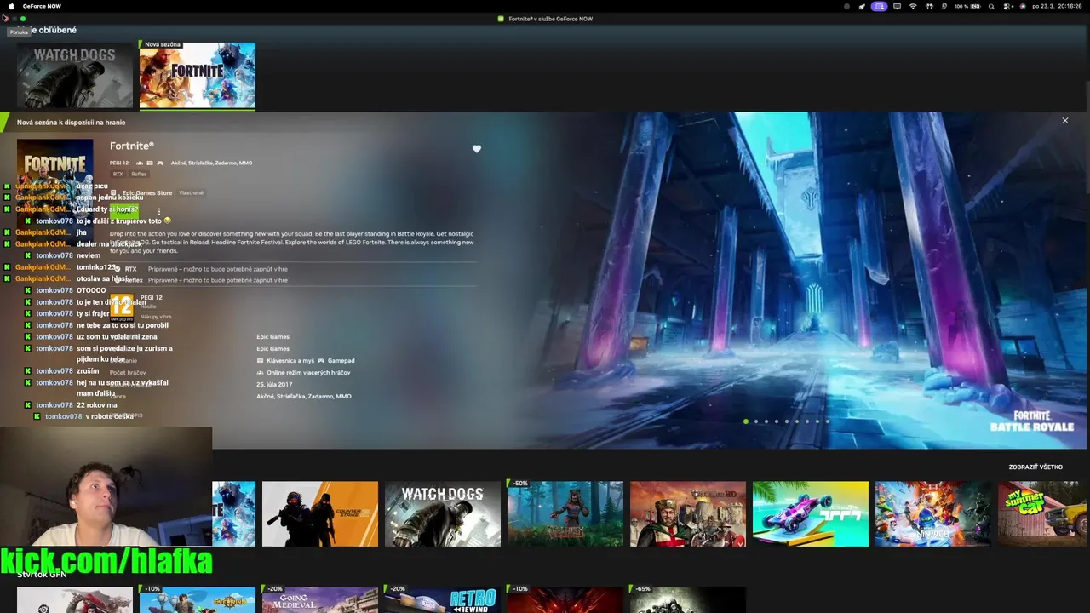Click the Reflex tag under Fortnite title
The height and width of the screenshot is (613, 1090).
click(139, 174)
